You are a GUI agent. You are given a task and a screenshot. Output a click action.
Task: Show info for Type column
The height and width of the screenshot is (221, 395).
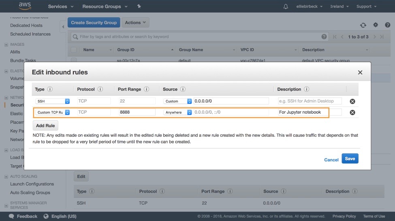tap(50, 89)
